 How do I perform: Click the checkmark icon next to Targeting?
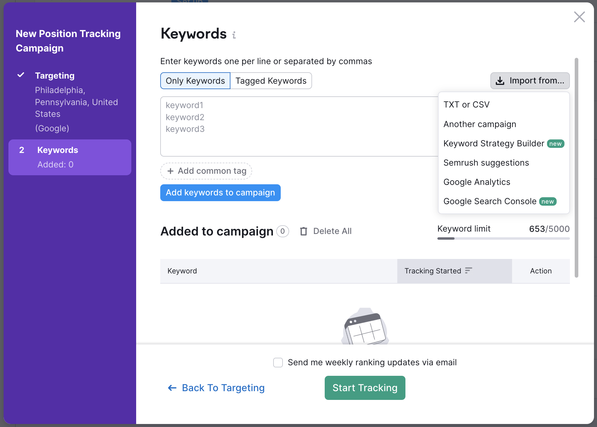coord(21,75)
